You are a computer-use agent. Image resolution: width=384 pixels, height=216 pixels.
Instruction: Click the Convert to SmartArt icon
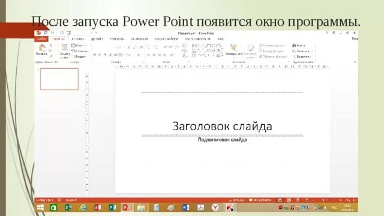185,56
